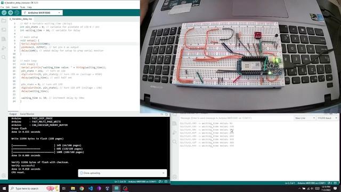Open the New Line line-ending dropdown
The height and width of the screenshot is (192, 341).
pos(305,118)
